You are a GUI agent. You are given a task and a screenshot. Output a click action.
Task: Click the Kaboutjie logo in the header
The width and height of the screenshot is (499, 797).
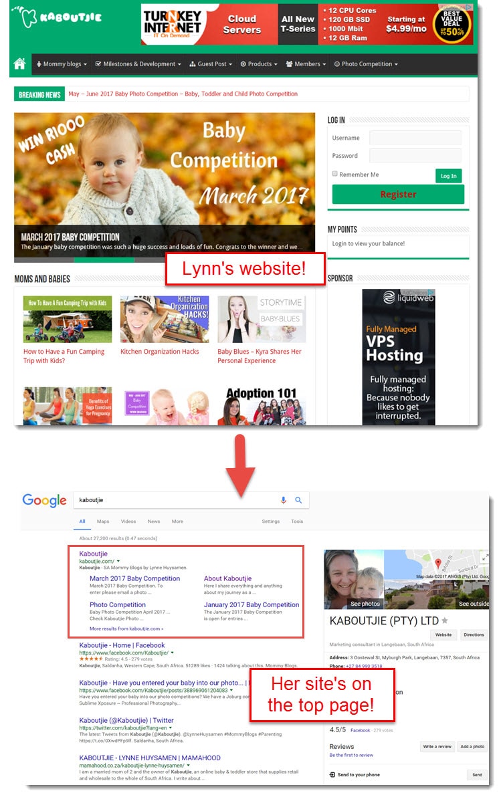coord(57,17)
